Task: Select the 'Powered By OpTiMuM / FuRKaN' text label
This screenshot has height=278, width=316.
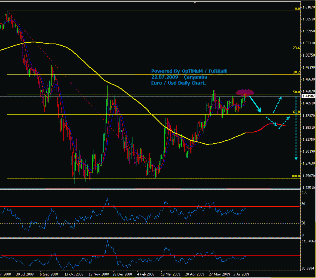Action: pos(189,71)
